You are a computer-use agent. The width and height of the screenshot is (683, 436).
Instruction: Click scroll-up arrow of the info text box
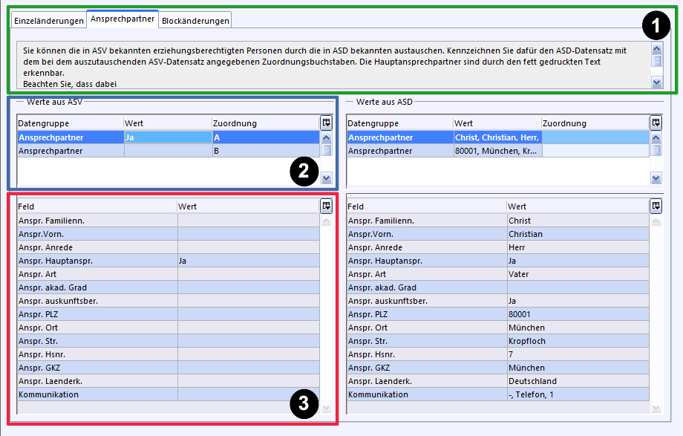tap(656, 48)
